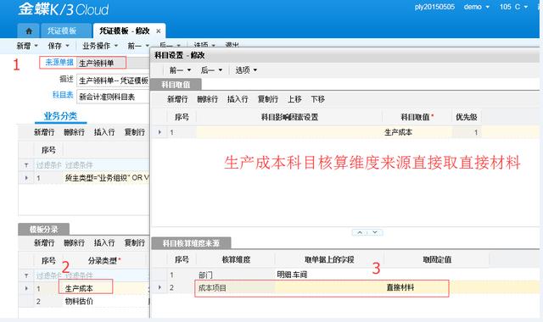Close the 凭证模板 - 修改 tab
Screen dimensions: 543x322
click(159, 31)
